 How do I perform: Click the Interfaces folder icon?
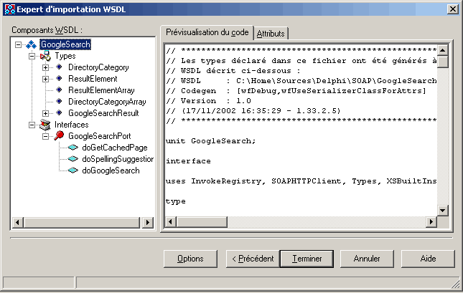point(45,125)
